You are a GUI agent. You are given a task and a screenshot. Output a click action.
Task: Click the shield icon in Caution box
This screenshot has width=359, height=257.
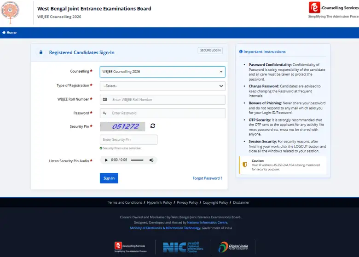click(245, 165)
